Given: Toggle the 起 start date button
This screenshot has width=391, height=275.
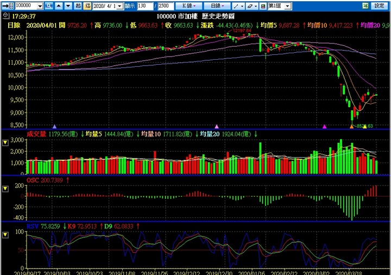Looking at the screenshot, I should 78,6.
